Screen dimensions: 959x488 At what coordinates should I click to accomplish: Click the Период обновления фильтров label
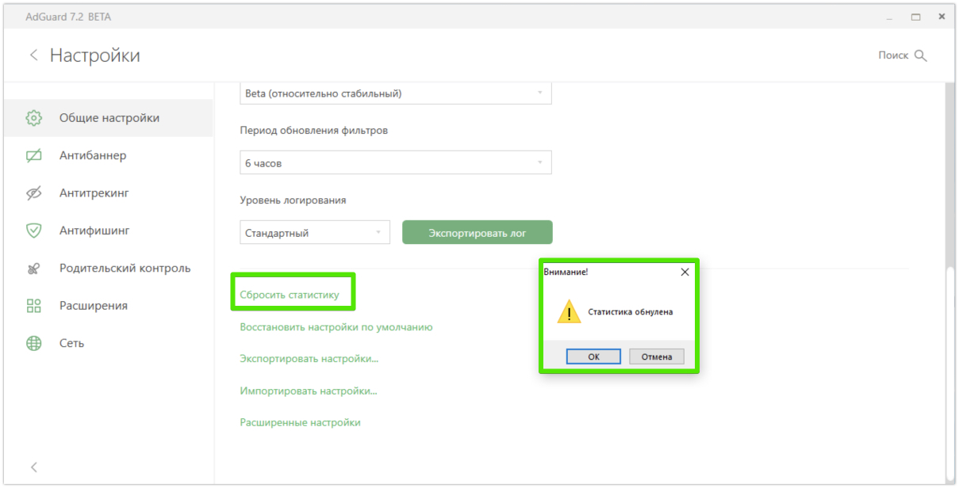[x=313, y=131]
